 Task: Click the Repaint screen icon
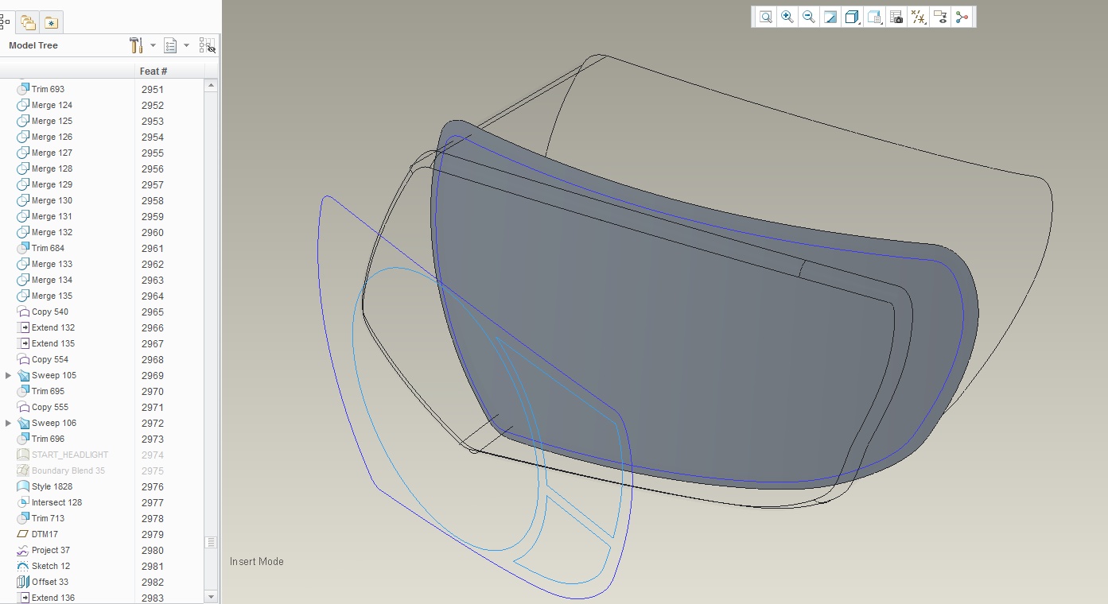point(830,17)
